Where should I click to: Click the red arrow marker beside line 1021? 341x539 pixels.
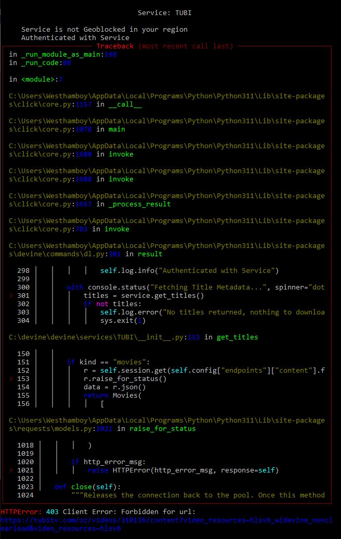[x=11, y=470]
